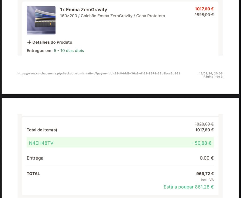This screenshot has height=198, width=241.
Task: Click the Entrega shipping row label
Action: point(35,158)
